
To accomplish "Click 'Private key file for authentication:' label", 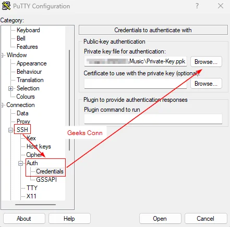I will click(125, 51).
